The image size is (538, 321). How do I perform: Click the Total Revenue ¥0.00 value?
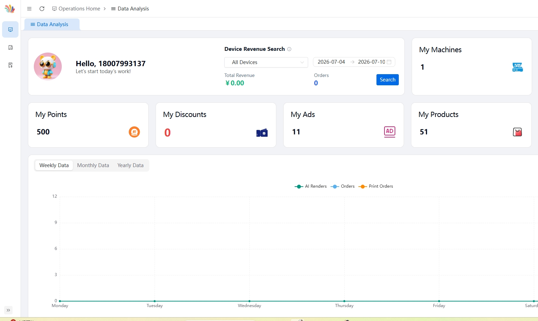click(235, 83)
